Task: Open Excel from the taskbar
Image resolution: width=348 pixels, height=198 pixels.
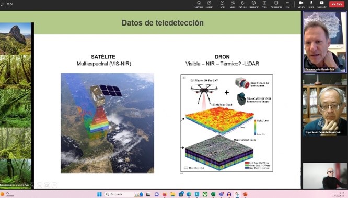Action: pyautogui.click(x=213, y=194)
